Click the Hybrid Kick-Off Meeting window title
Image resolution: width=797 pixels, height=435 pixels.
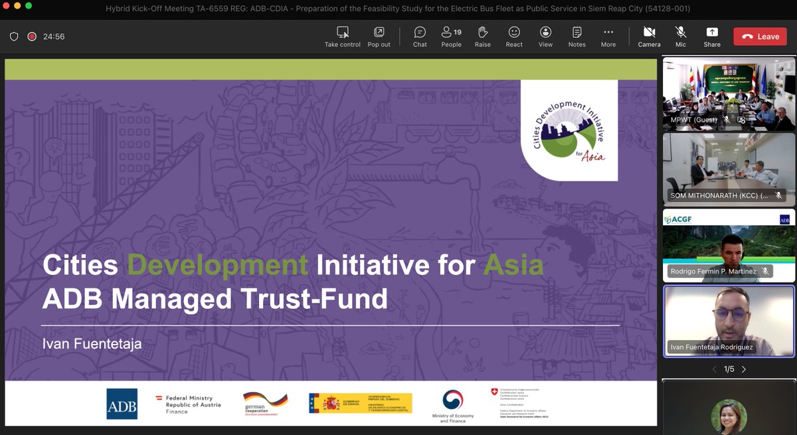(x=398, y=9)
